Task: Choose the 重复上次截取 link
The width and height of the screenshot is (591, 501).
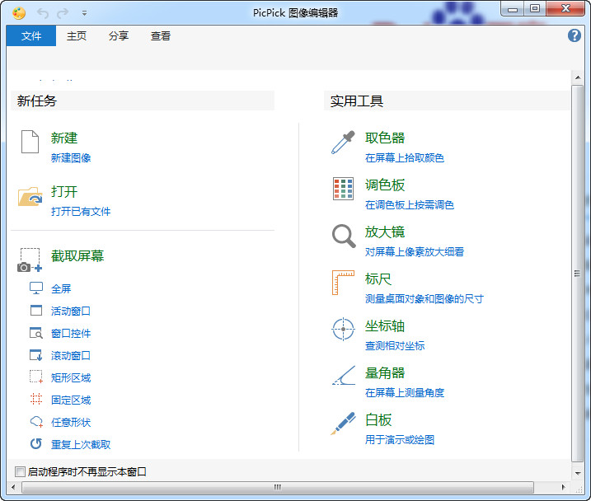Action: coord(81,444)
